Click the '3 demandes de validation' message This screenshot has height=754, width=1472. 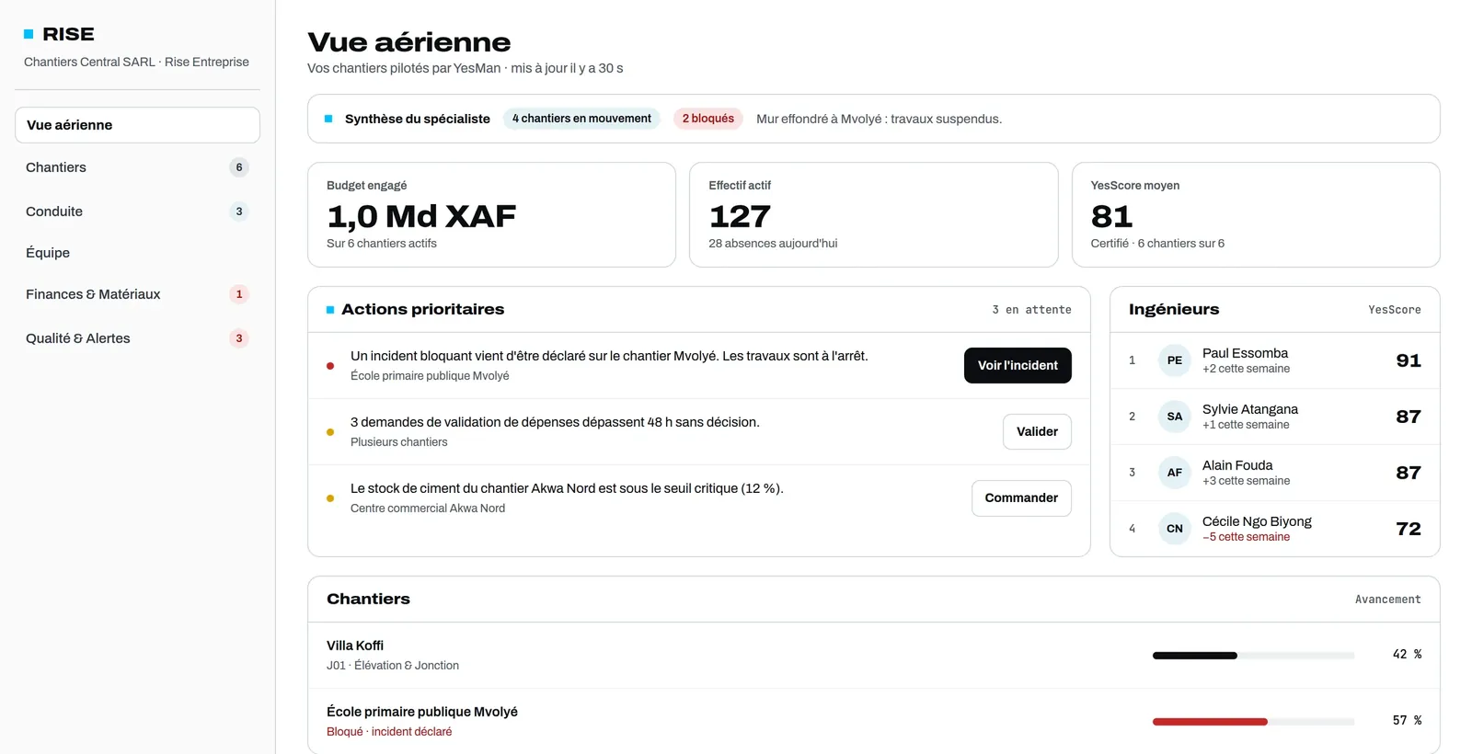coord(555,422)
